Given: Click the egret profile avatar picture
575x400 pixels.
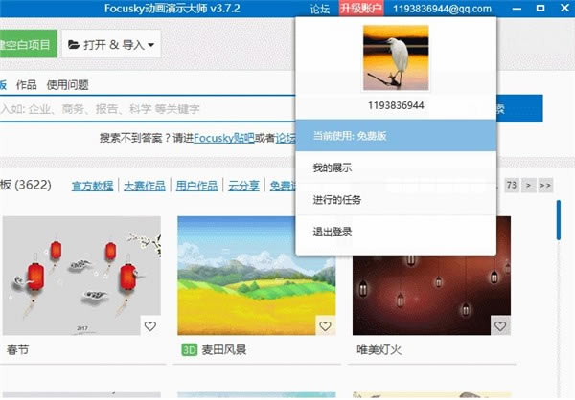Looking at the screenshot, I should point(396,57).
